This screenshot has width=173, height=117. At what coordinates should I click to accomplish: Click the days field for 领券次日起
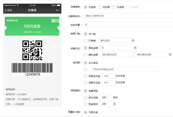tap(109, 82)
